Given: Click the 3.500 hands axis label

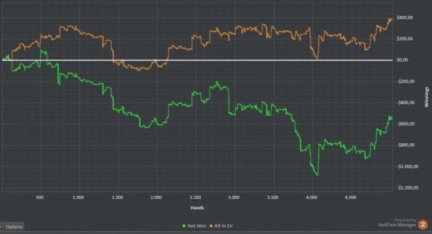Looking at the screenshot, I should tap(273, 198).
